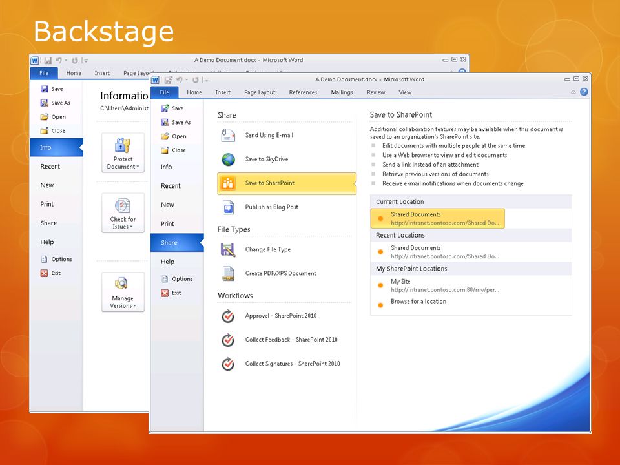The height and width of the screenshot is (465, 620).
Task: Open Customize Quick Access dropdown in back window
Action: (x=85, y=61)
